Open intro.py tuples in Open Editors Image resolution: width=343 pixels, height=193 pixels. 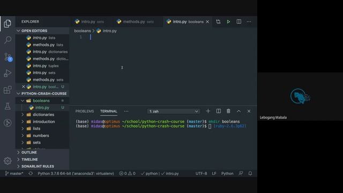click(42, 66)
